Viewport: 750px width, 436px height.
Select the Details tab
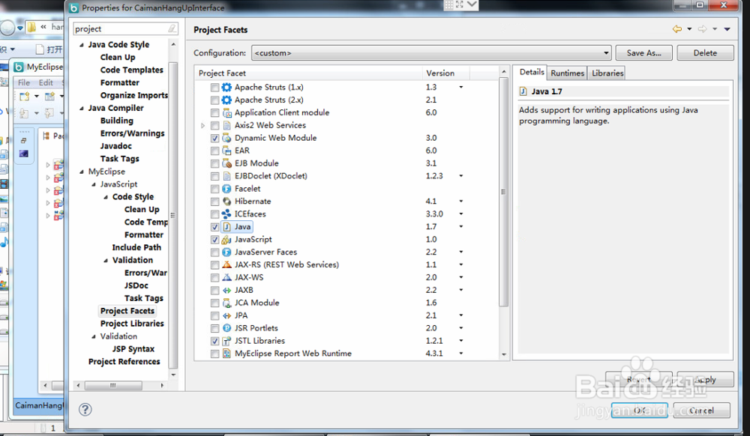tap(532, 72)
